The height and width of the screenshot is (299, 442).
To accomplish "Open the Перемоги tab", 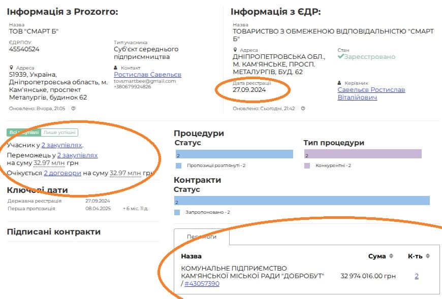I will [202, 237].
